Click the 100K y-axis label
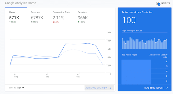173x94 pixels. [x=109, y=32]
